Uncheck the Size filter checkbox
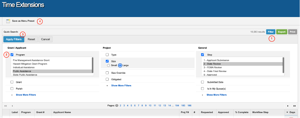Image resolution: width=300 pixels, height=118 pixels. click(x=107, y=61)
